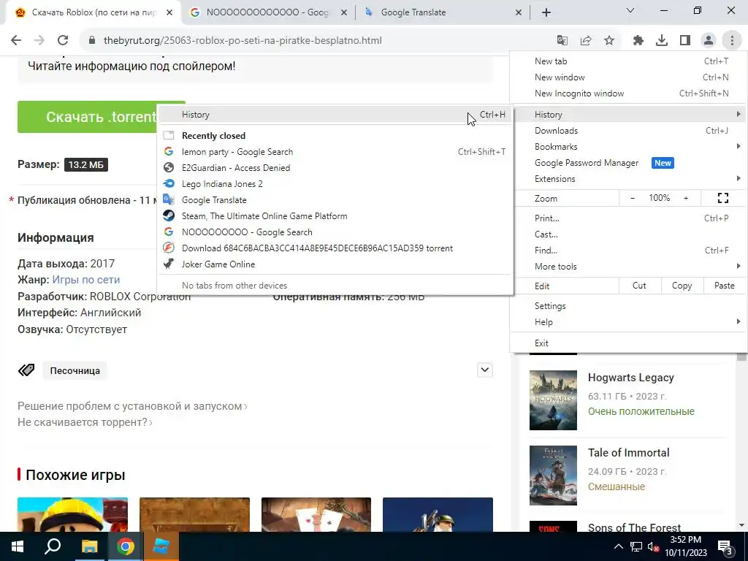Open Решение проблем с установкой и запуском link
Screen dimensions: 748x561
pos(132,406)
